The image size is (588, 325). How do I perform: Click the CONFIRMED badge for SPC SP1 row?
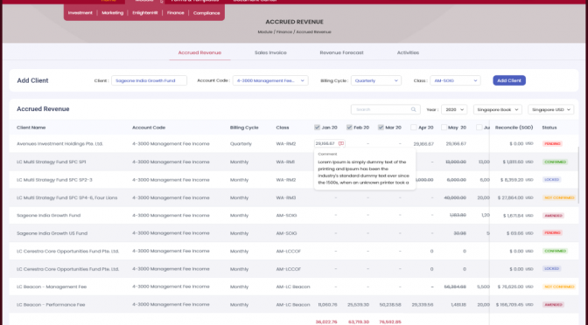click(555, 162)
